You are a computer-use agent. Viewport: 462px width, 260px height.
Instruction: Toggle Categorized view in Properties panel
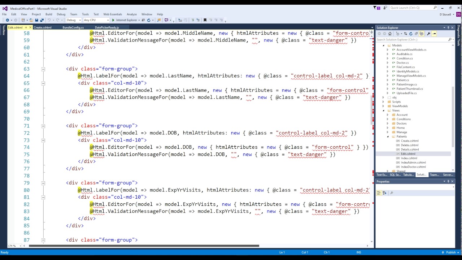[x=379, y=193]
